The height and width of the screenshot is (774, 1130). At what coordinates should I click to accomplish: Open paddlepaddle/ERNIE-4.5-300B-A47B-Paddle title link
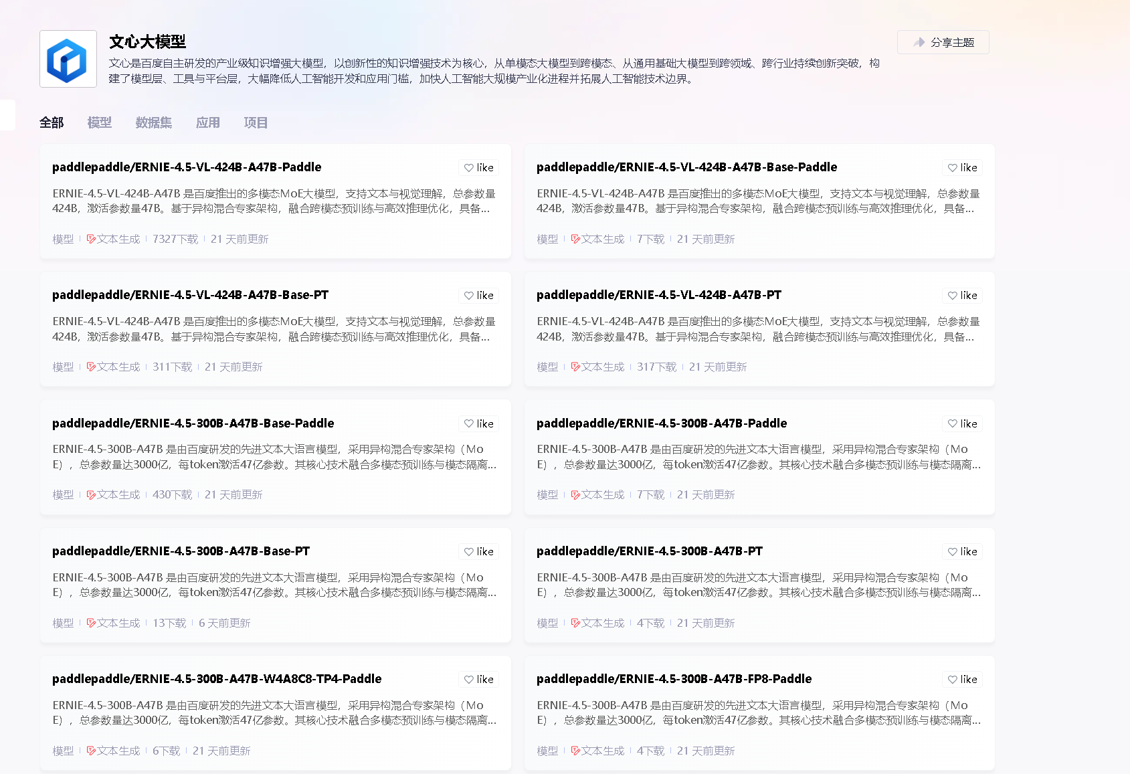662,423
